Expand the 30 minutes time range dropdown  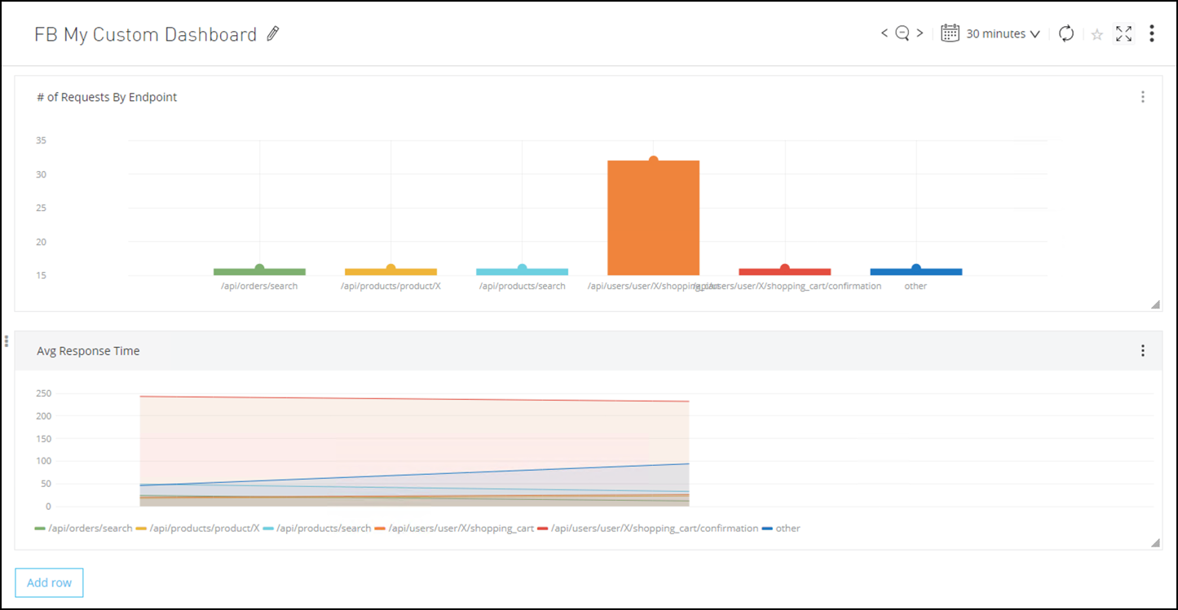click(x=1004, y=34)
